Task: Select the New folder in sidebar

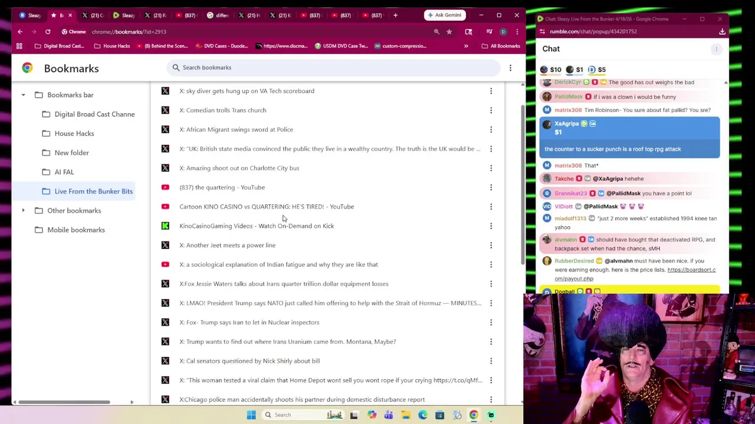Action: tap(65, 153)
